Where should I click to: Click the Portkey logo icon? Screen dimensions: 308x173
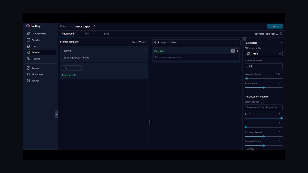click(x=28, y=26)
